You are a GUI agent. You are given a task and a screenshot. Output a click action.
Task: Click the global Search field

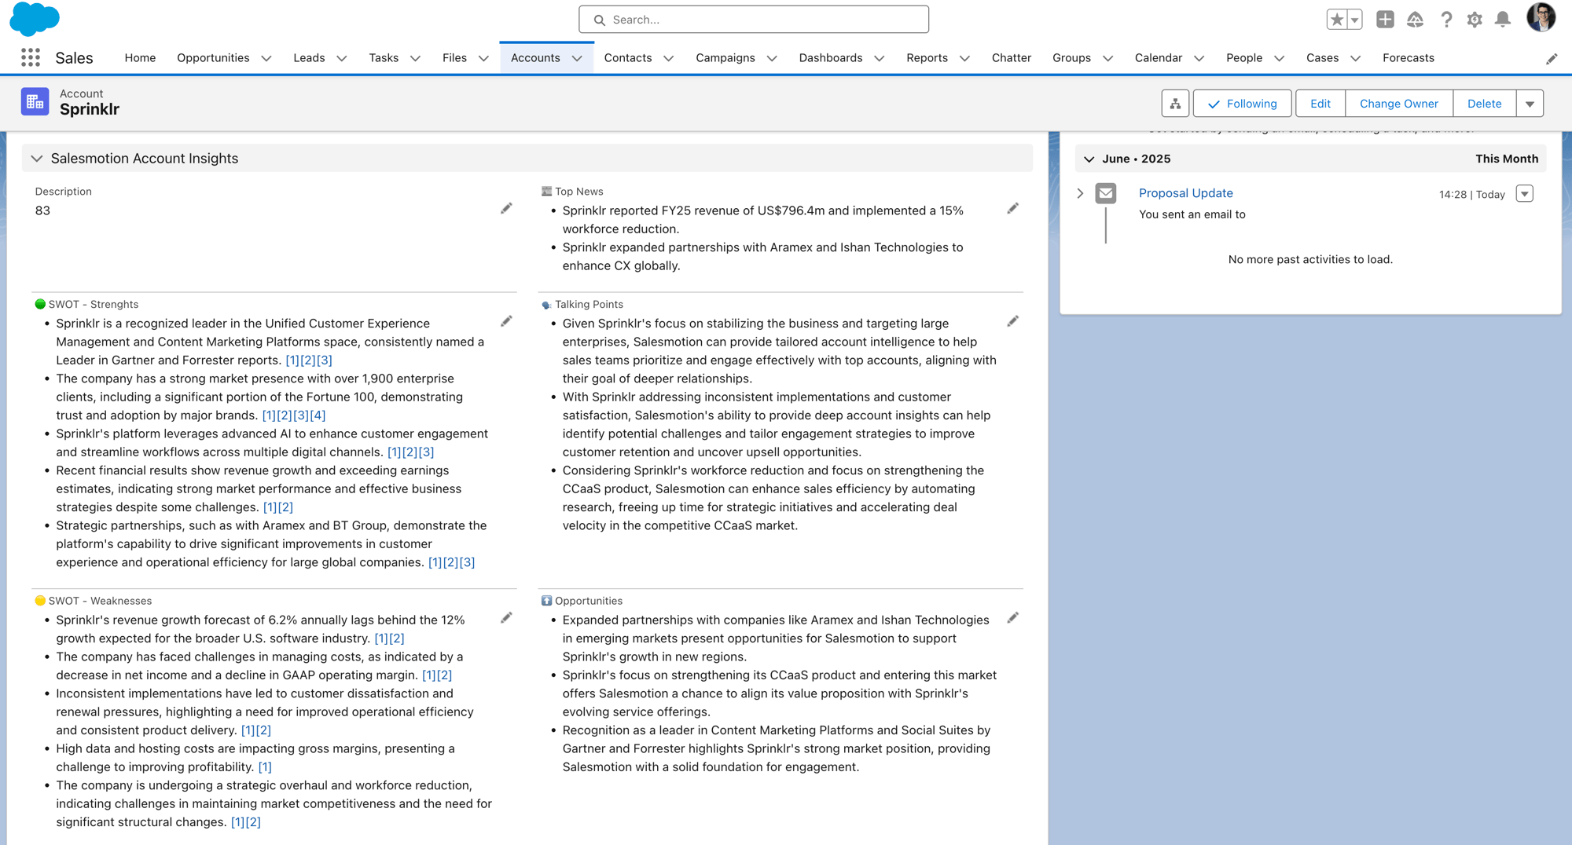(753, 20)
